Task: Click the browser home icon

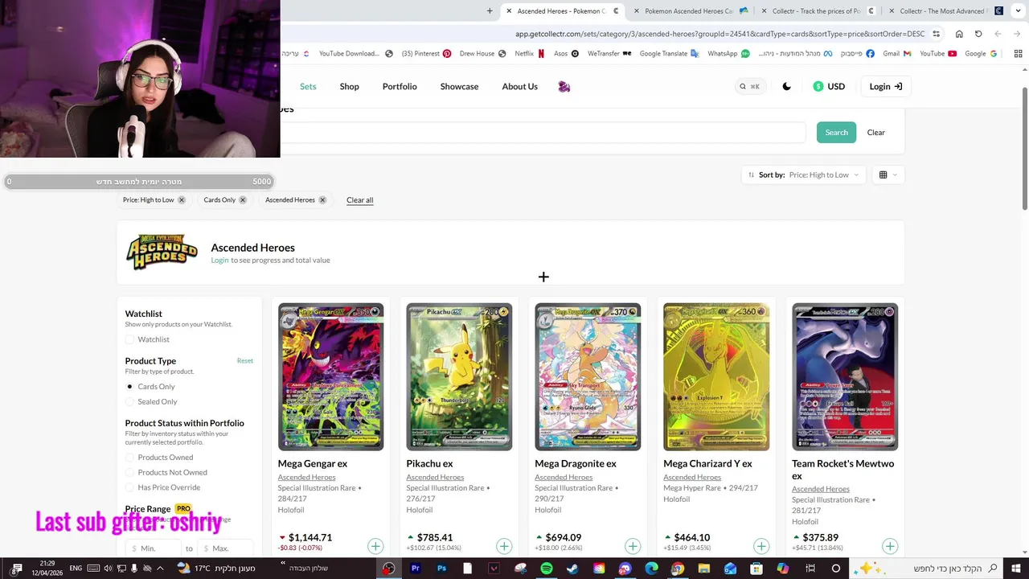Action: point(959,34)
